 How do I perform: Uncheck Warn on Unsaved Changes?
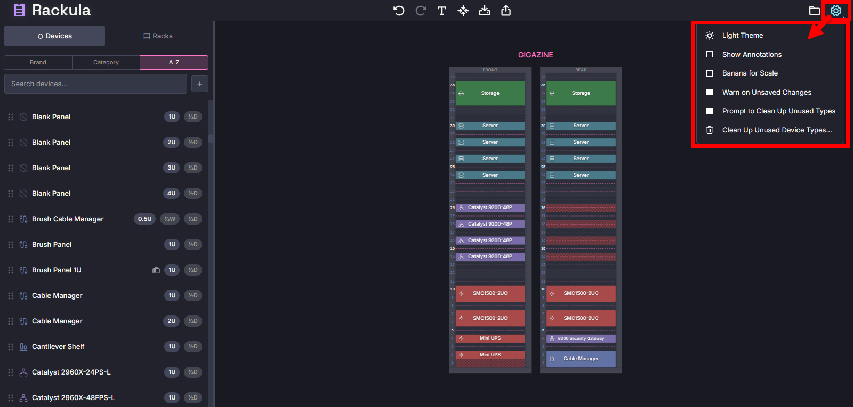tap(710, 92)
